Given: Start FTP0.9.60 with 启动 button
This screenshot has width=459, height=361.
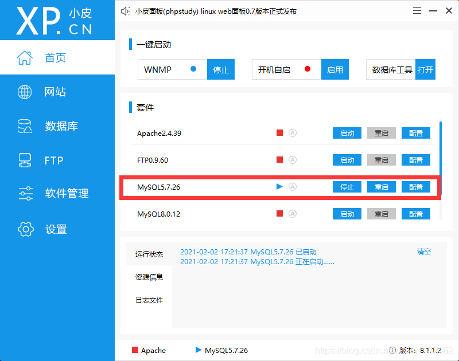Looking at the screenshot, I should coord(347,160).
